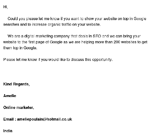The image size is (150, 135).
Task: Click the "Kind Regards," closing line
Action: pos(16,84)
